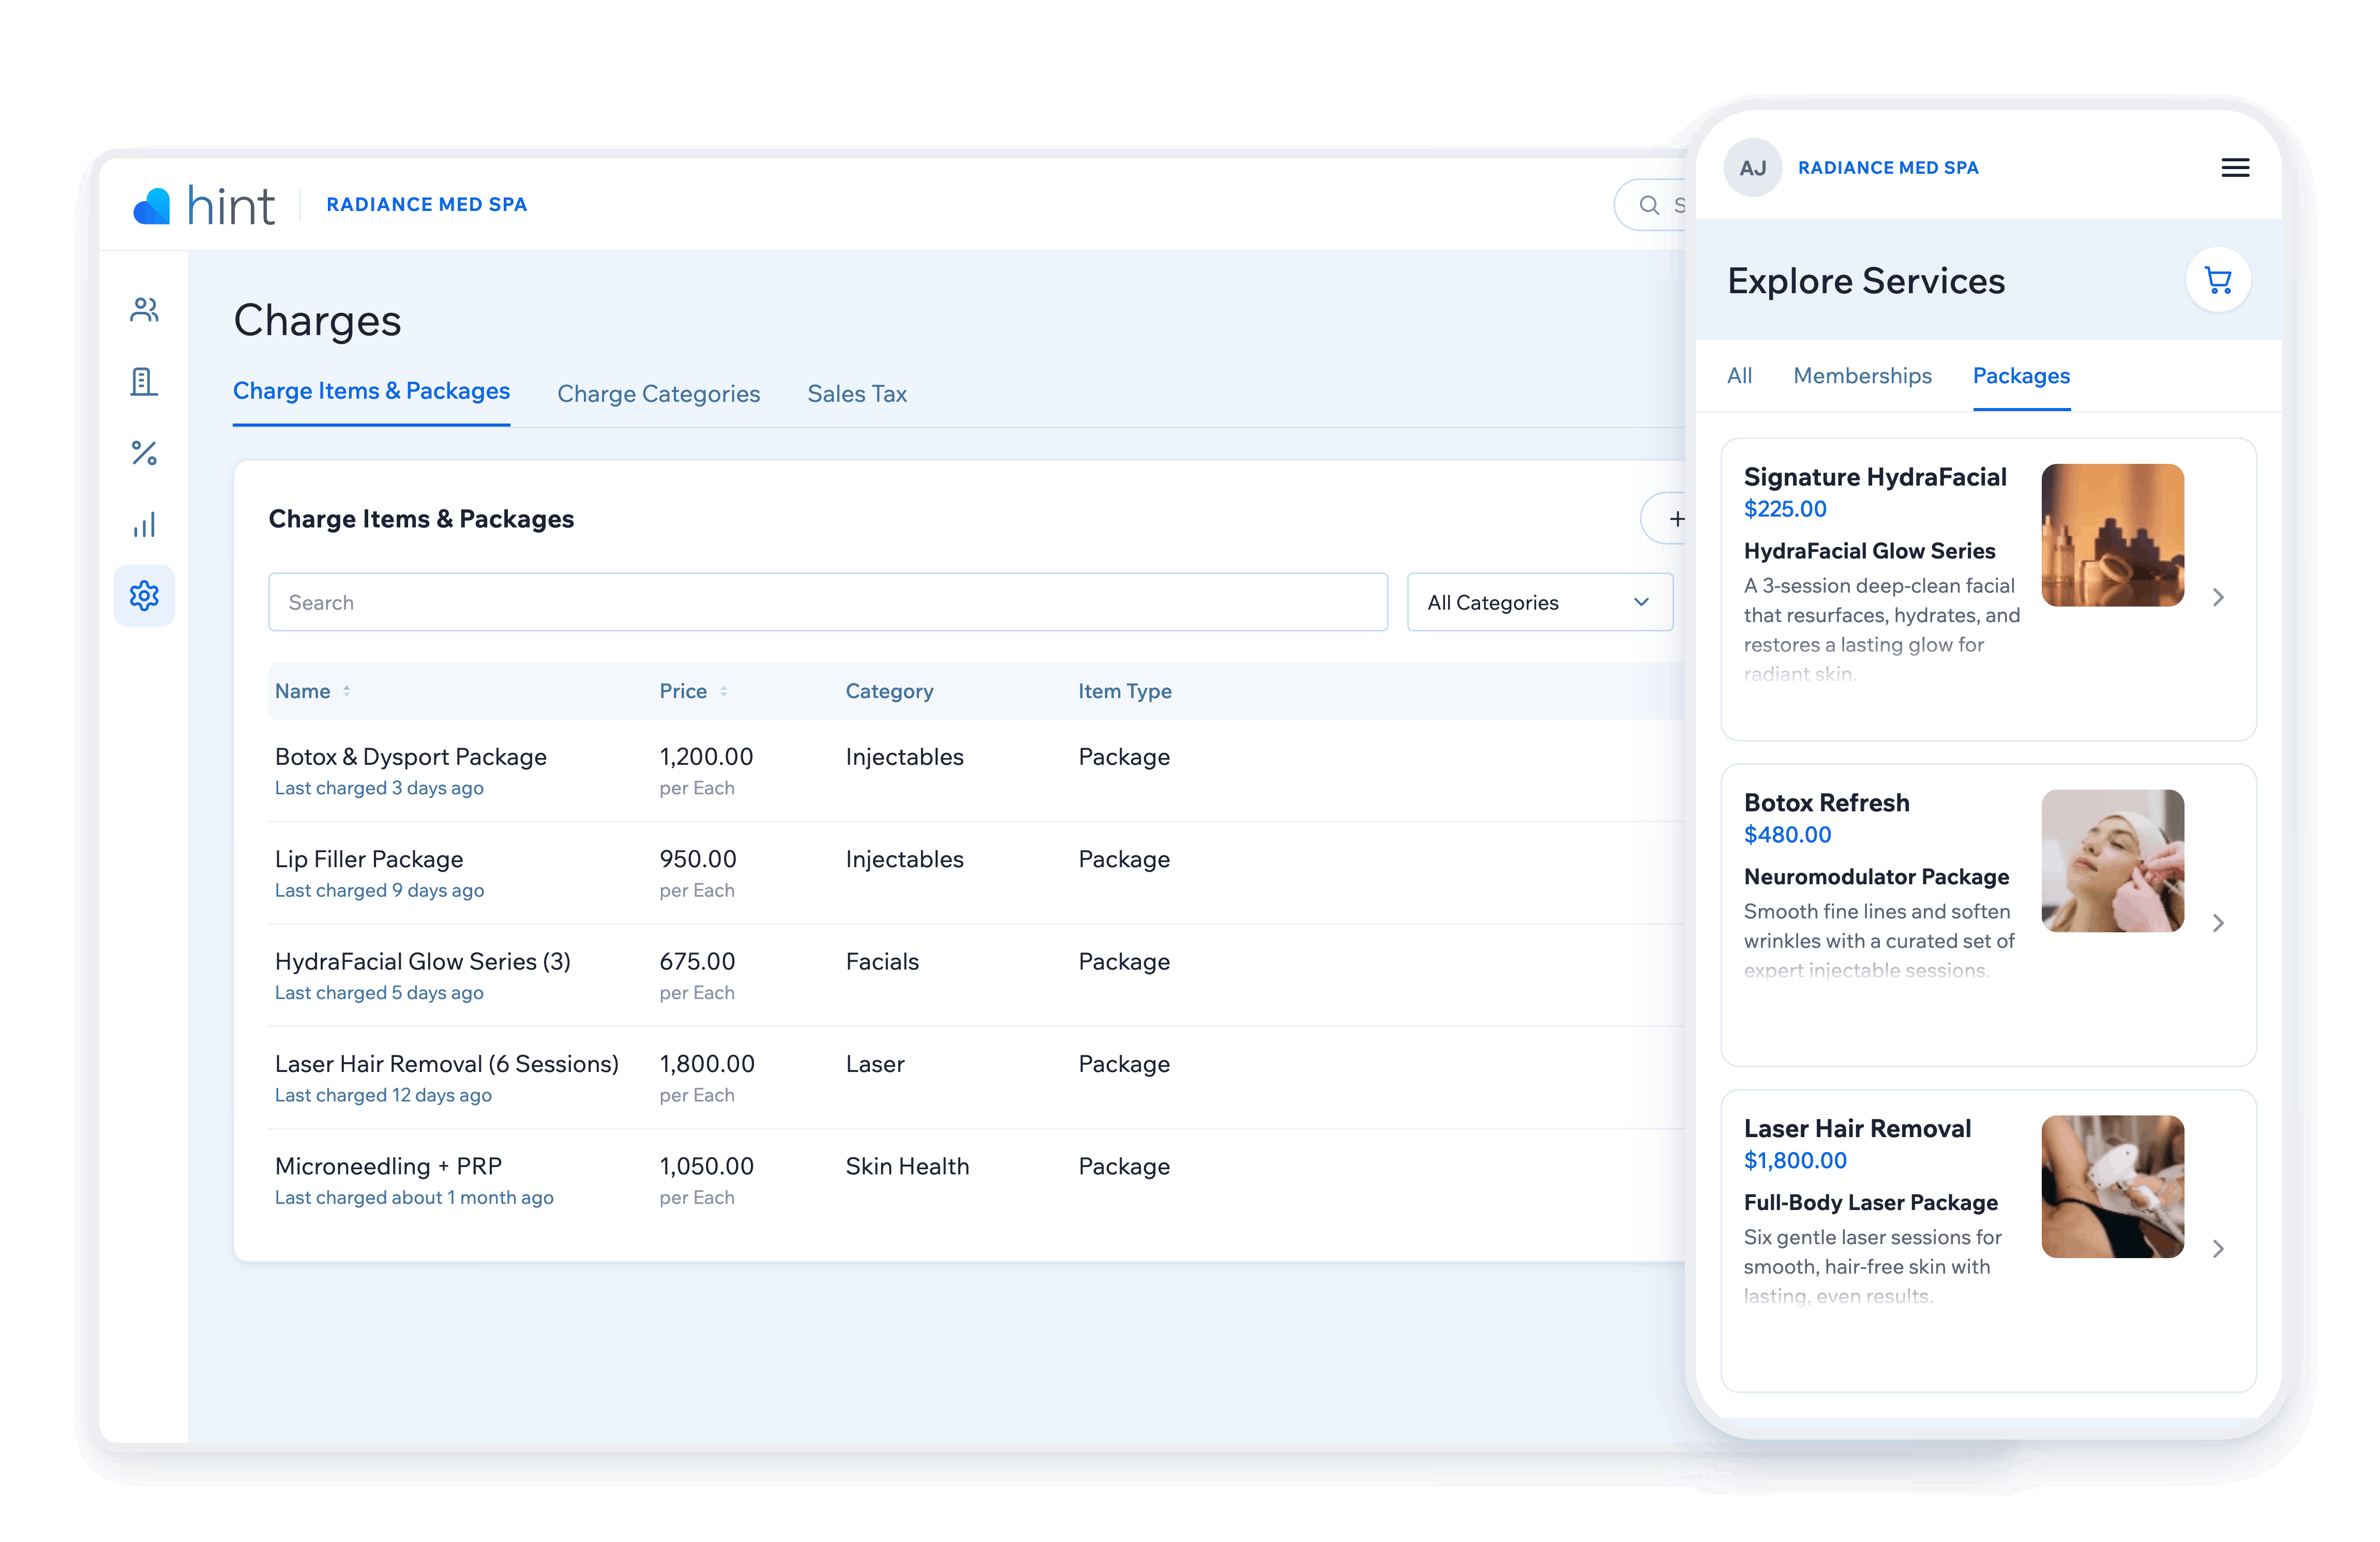This screenshot has height=1542, width=2380.
Task: Open the bar chart reports sidebar icon
Action: [144, 525]
